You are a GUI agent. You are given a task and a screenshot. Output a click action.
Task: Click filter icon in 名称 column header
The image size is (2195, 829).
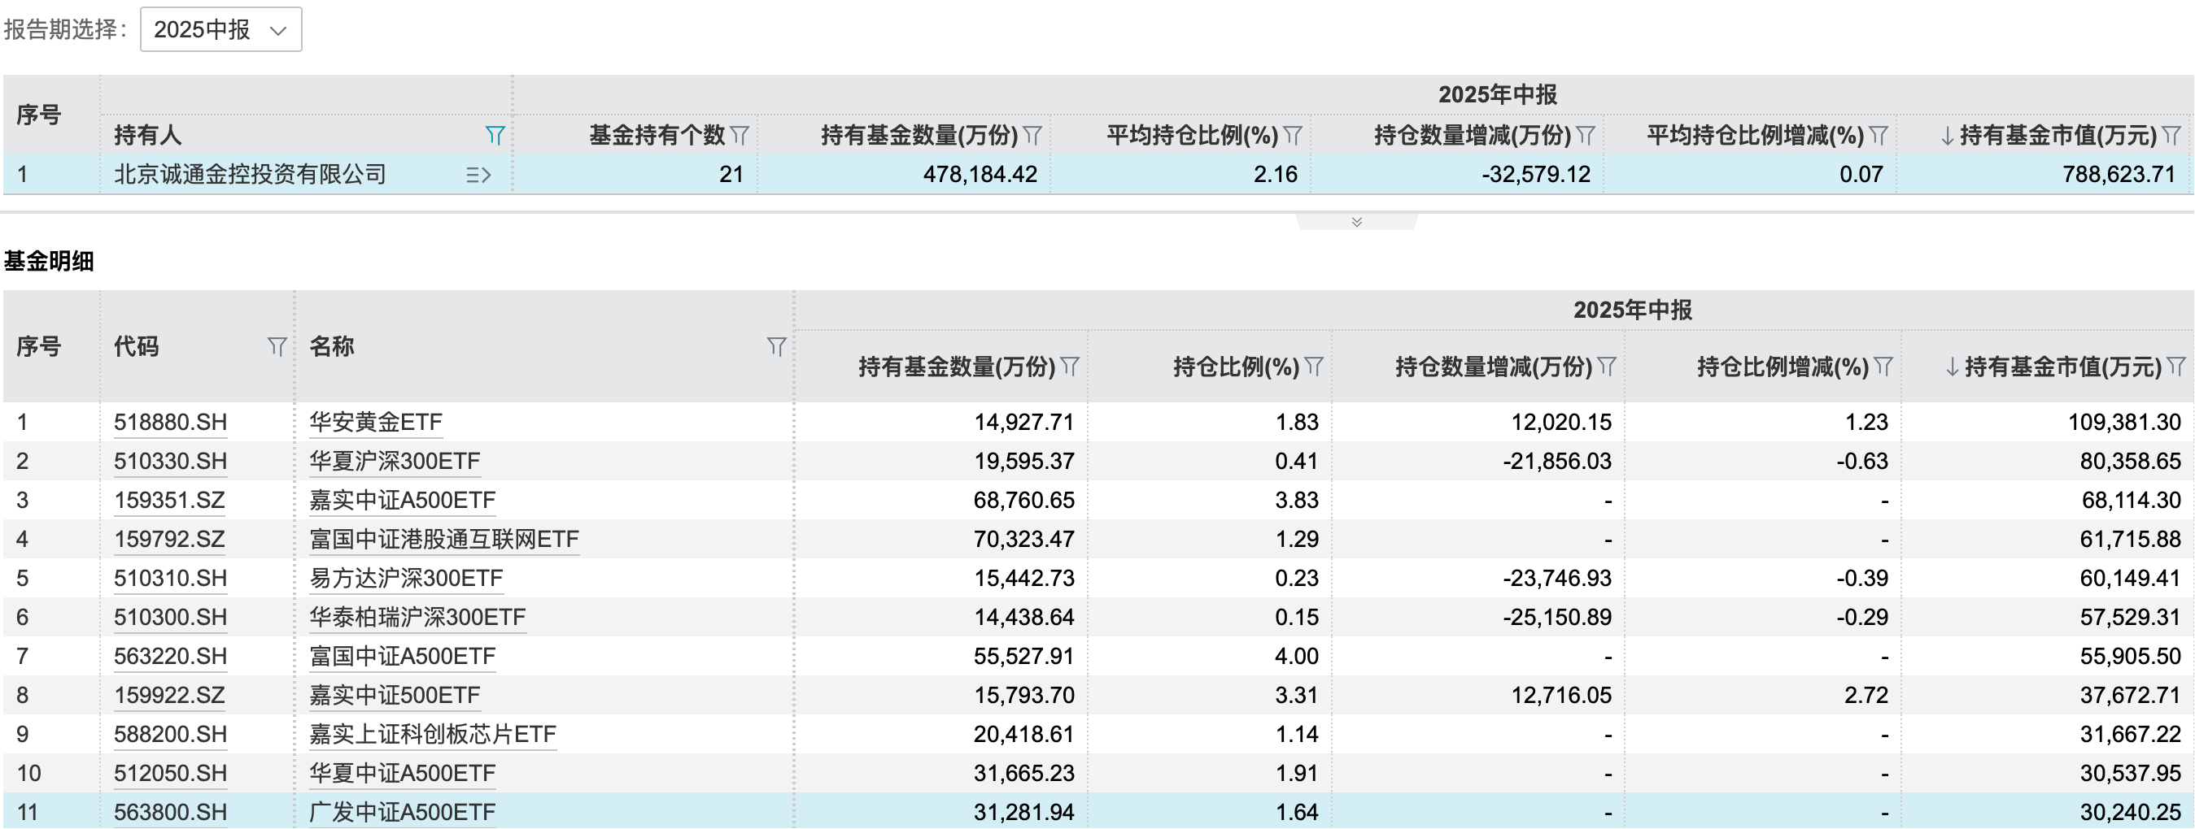(x=775, y=346)
